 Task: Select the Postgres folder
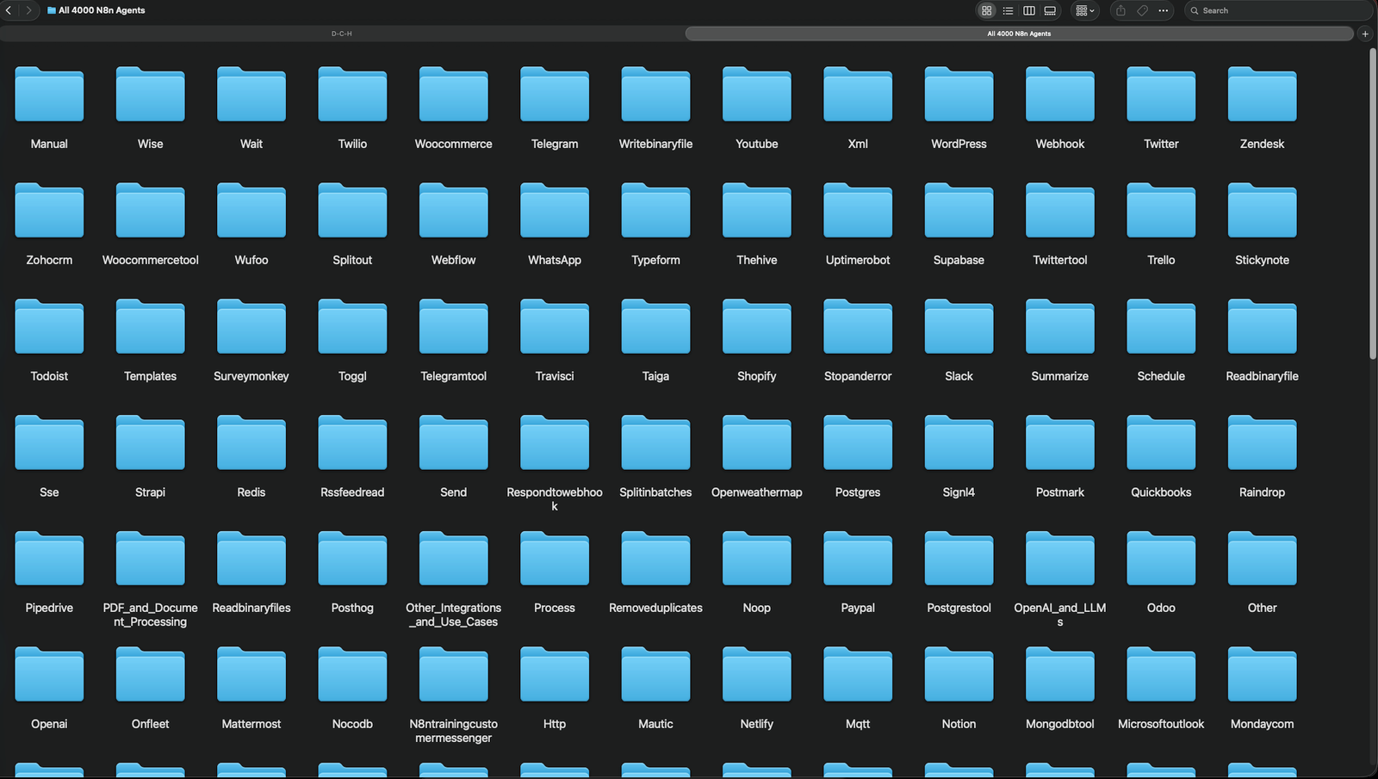coord(858,443)
